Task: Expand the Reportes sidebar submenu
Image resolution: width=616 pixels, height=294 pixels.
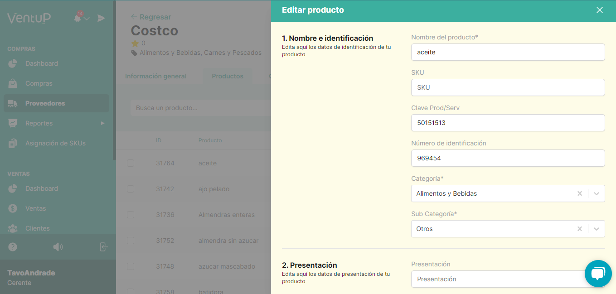Action: coord(102,123)
